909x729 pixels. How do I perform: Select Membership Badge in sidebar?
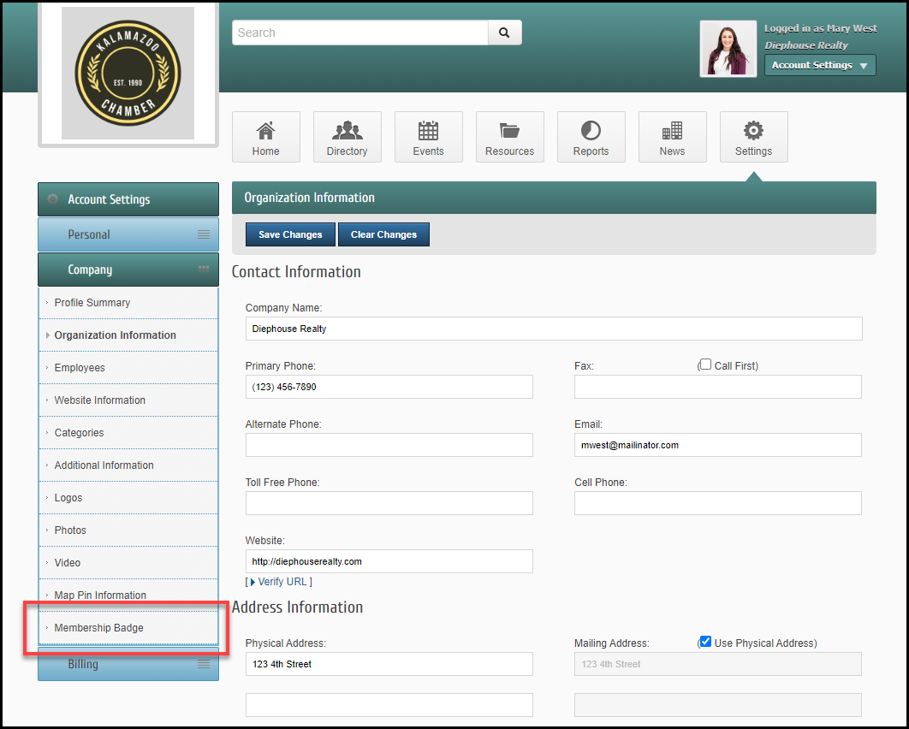[99, 628]
